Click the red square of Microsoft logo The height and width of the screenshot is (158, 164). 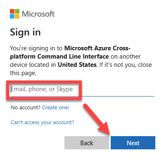pyautogui.click(x=12, y=11)
